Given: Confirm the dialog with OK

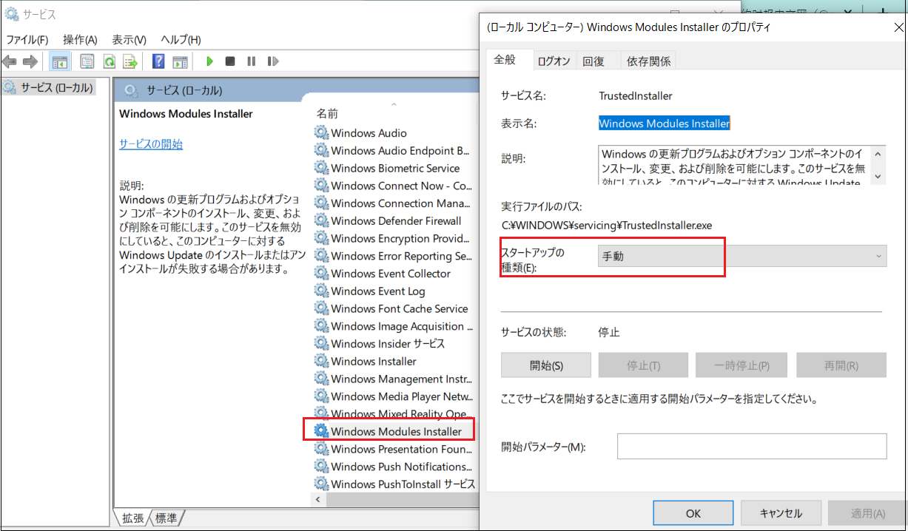Looking at the screenshot, I should point(693,513).
